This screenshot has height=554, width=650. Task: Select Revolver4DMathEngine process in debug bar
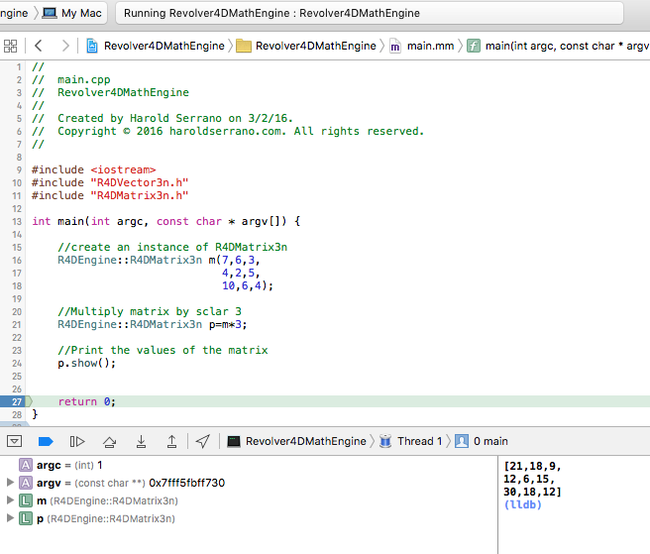[x=296, y=441]
